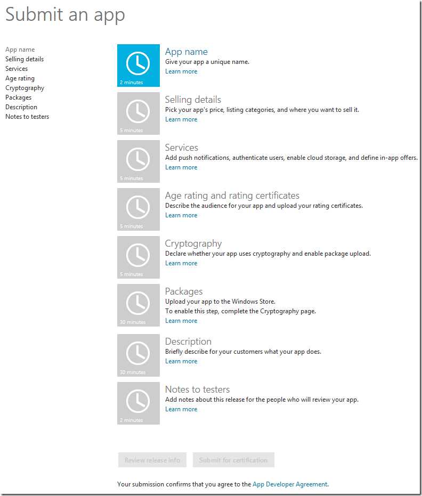Click the Submit for certification button

(233, 460)
